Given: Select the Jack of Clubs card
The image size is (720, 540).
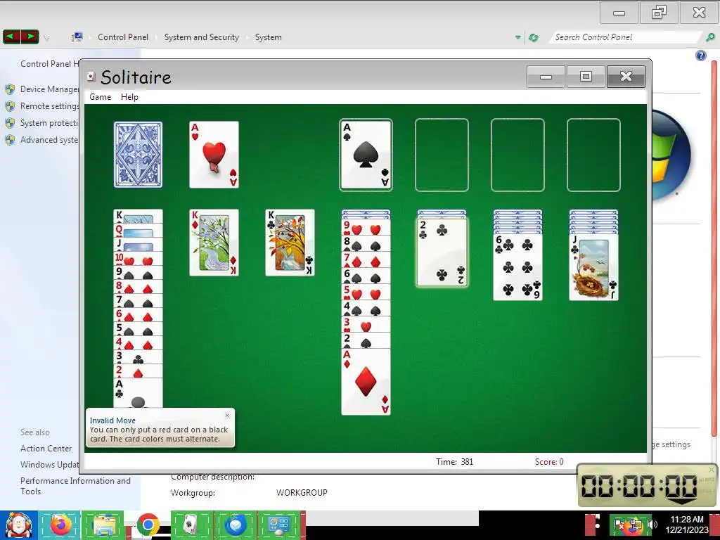Looking at the screenshot, I should [593, 267].
